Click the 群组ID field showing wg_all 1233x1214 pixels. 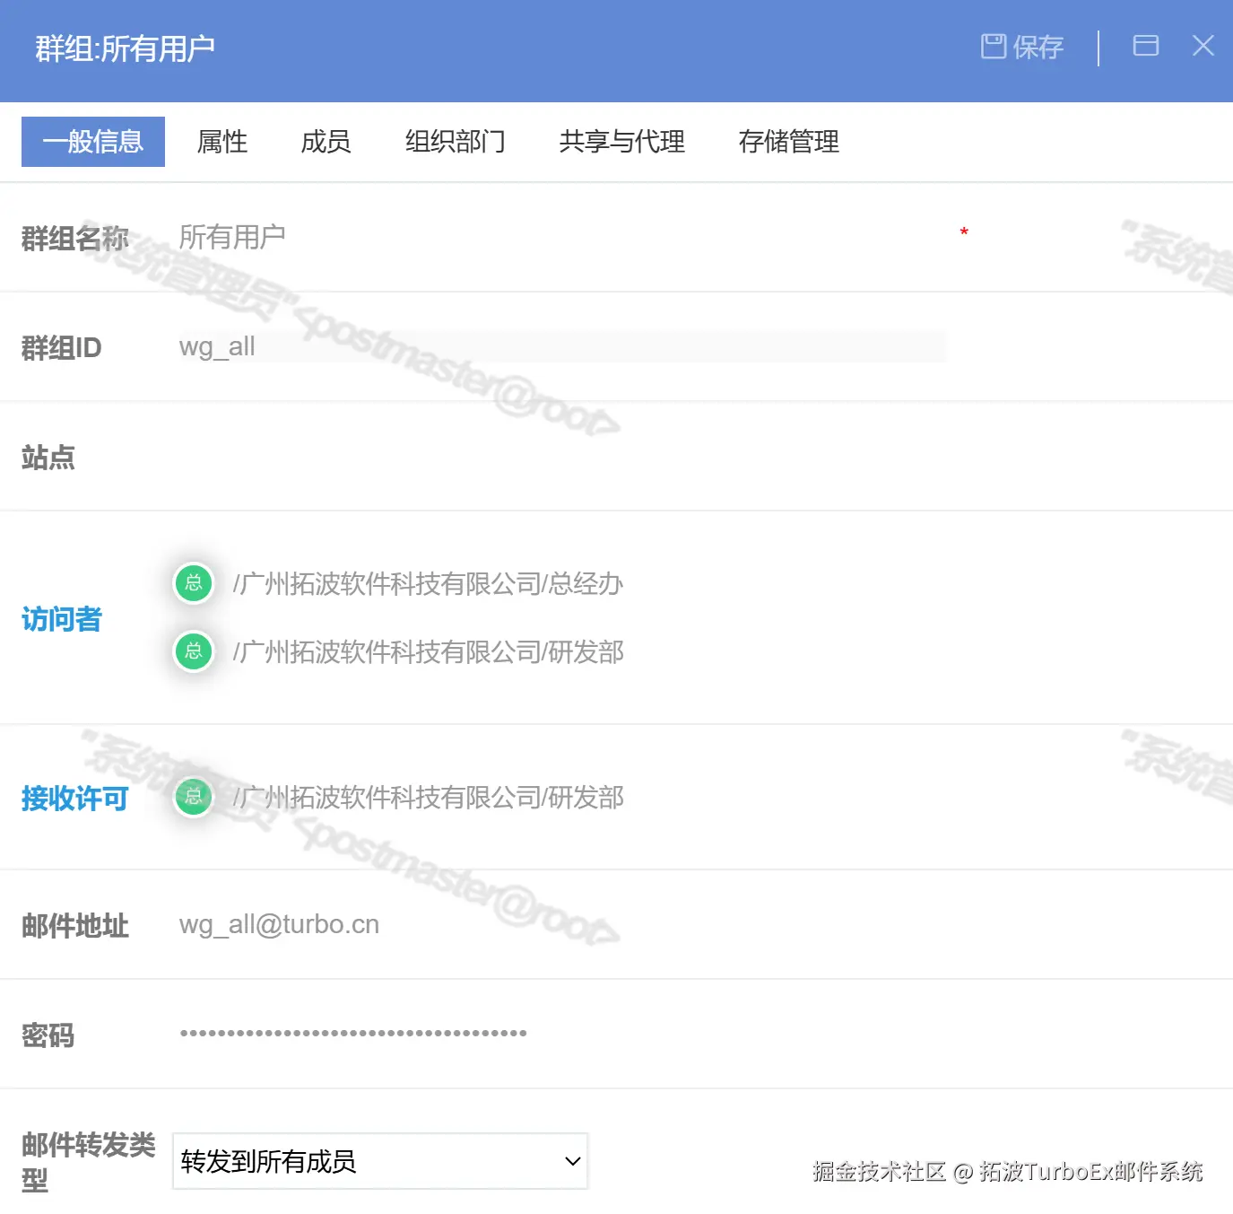pyautogui.click(x=448, y=346)
